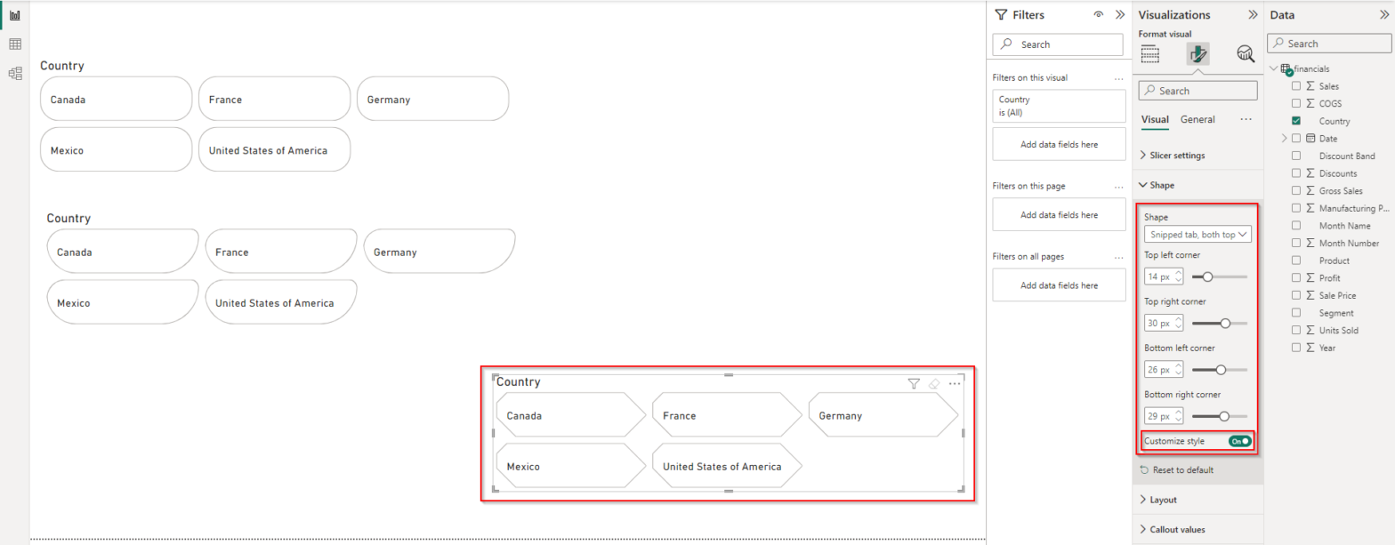Select the Format visual paintbrush icon
This screenshot has height=545, width=1395.
1197,54
